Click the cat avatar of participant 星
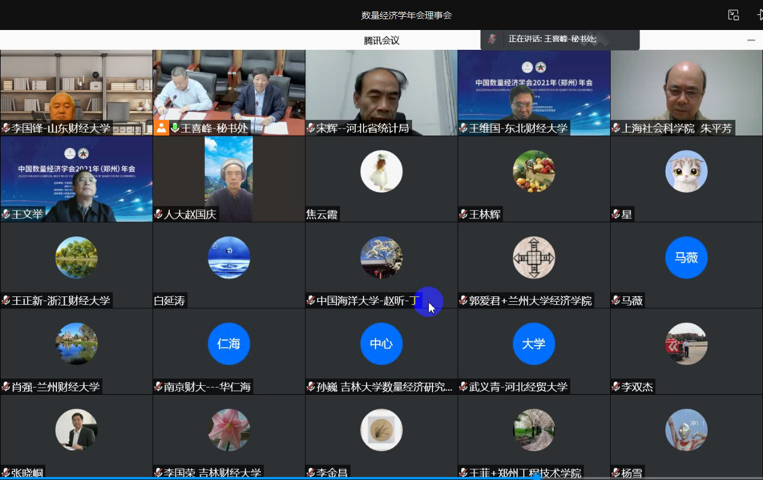Viewport: 763px width, 480px height. (x=686, y=171)
